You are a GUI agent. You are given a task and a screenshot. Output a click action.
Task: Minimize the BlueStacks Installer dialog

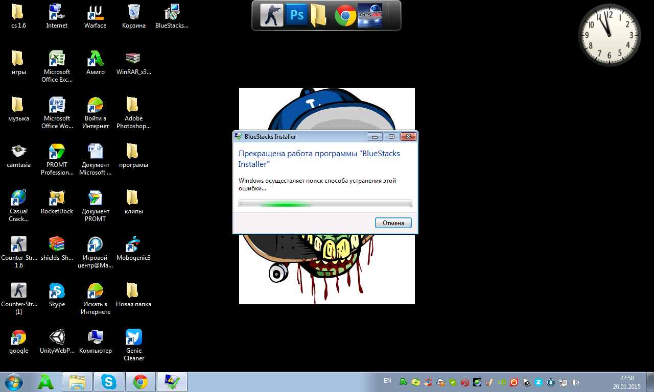pyautogui.click(x=375, y=137)
